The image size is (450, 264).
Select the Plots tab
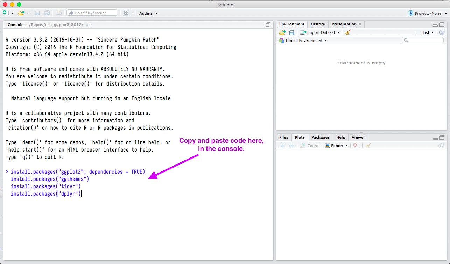tap(300, 137)
